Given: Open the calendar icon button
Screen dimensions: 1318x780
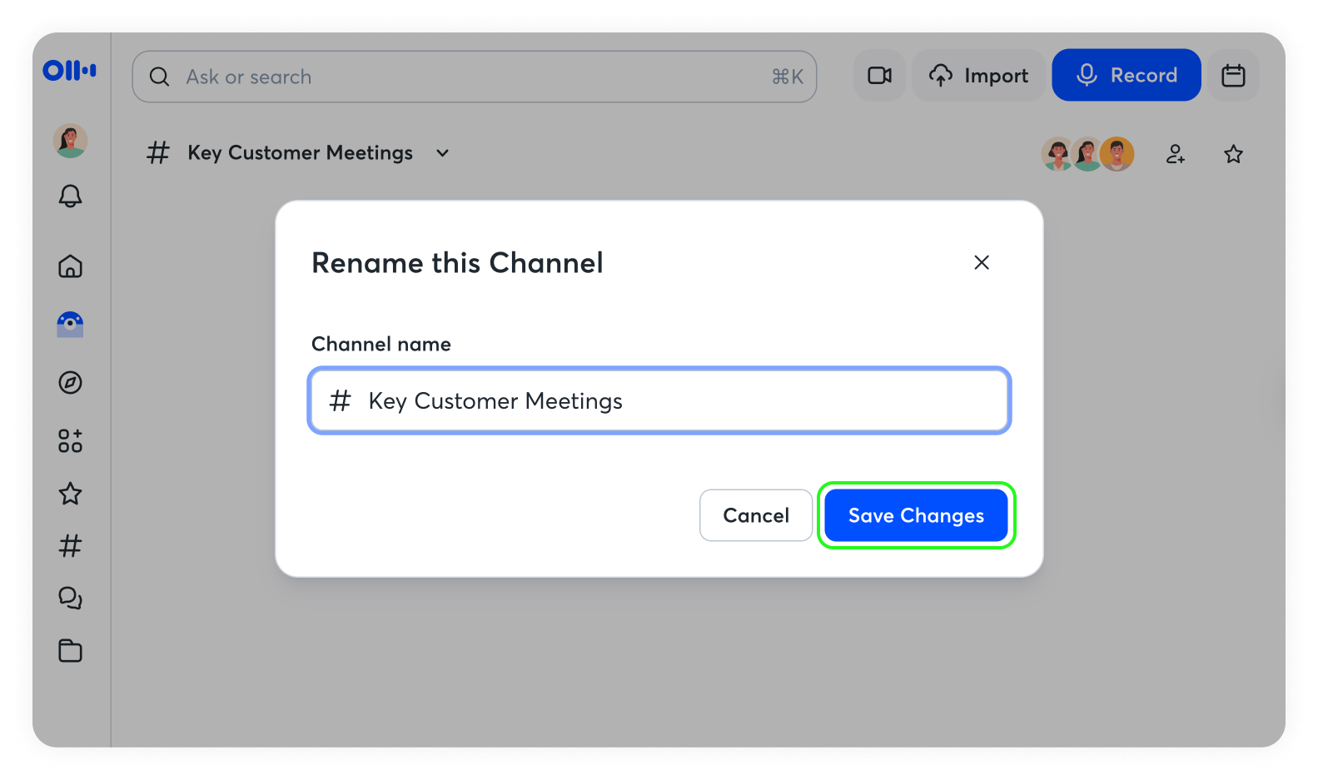Looking at the screenshot, I should click(1233, 76).
